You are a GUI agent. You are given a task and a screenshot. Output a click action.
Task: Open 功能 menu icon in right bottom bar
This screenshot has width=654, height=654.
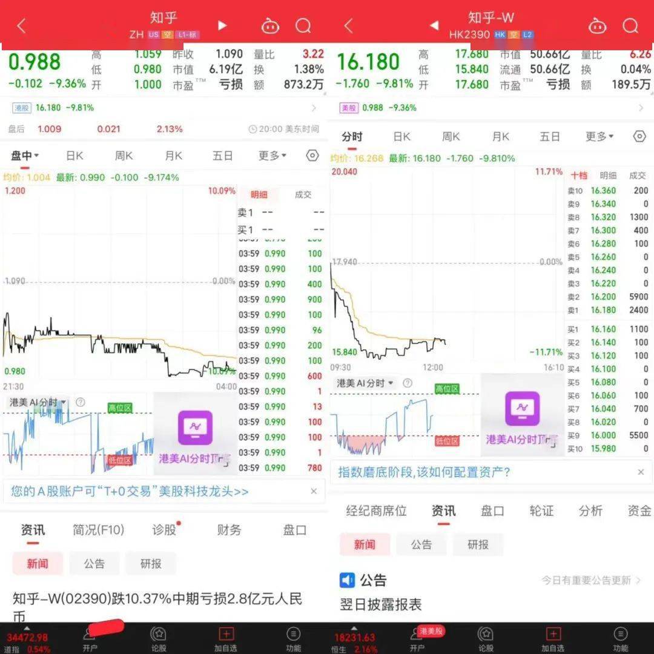pyautogui.click(x=620, y=638)
